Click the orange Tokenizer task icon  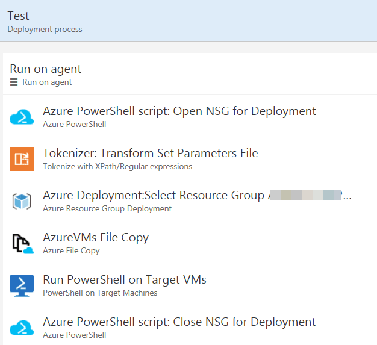22,159
